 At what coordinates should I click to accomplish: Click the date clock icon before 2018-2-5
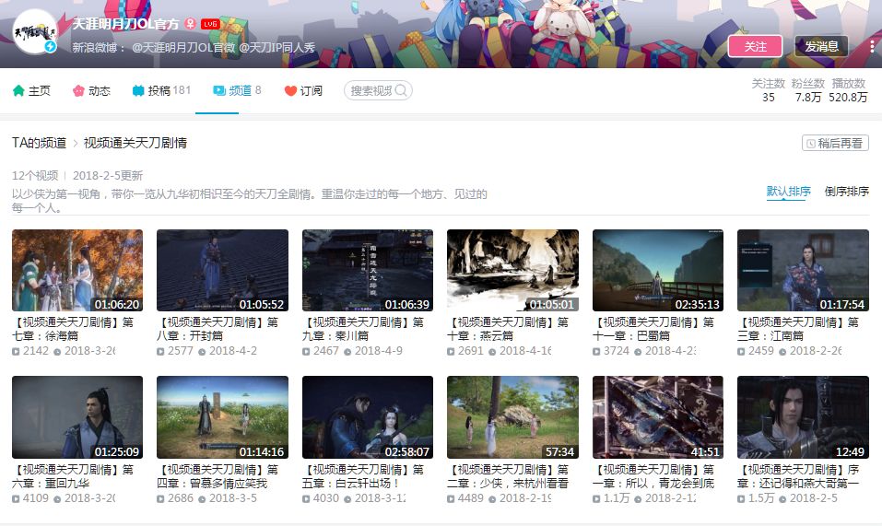[782, 499]
